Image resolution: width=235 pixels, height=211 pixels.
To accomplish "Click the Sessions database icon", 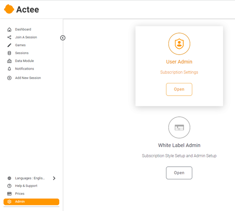I will coord(9,53).
